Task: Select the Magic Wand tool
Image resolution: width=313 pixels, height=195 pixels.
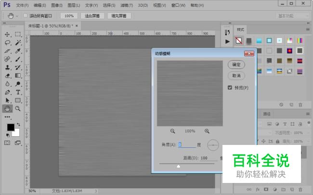Action: (18, 42)
